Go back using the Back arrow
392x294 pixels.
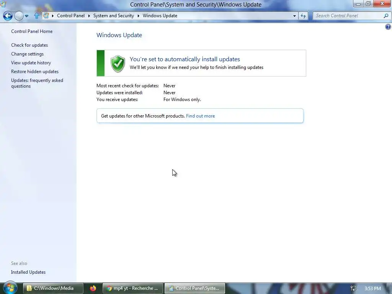point(8,16)
